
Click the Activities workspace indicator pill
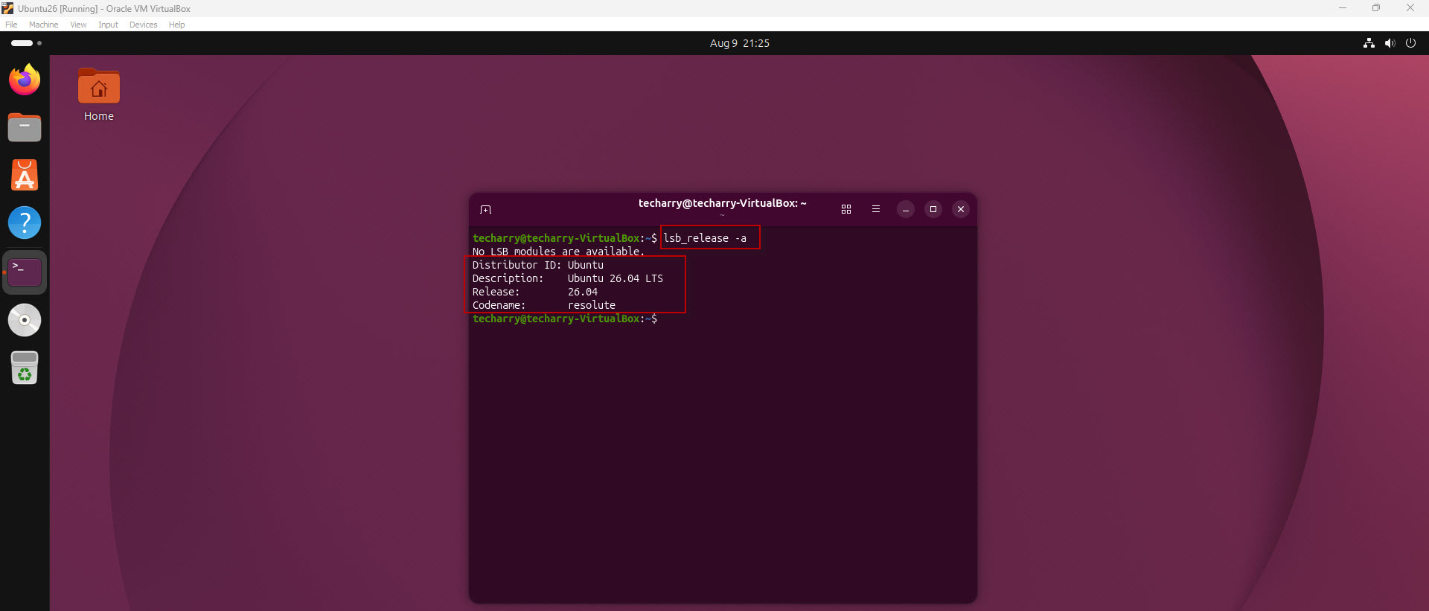tap(22, 43)
